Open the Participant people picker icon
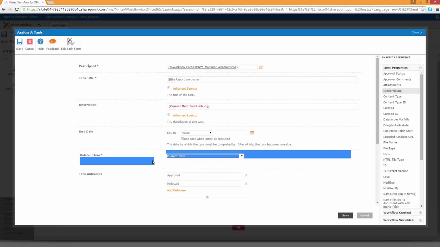 261,67
